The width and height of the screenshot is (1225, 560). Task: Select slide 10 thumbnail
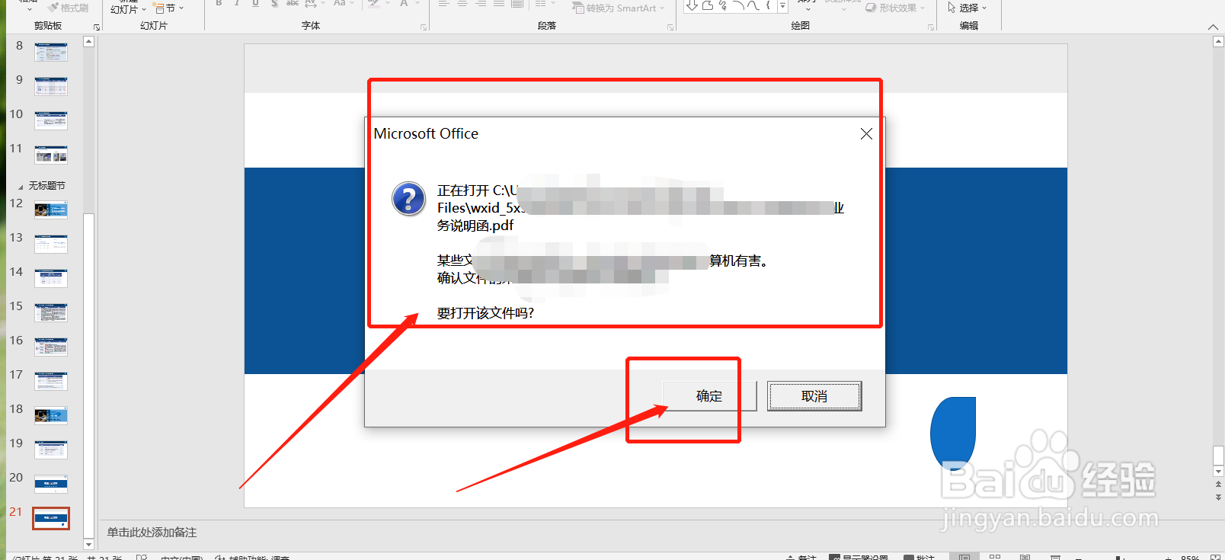click(x=51, y=120)
